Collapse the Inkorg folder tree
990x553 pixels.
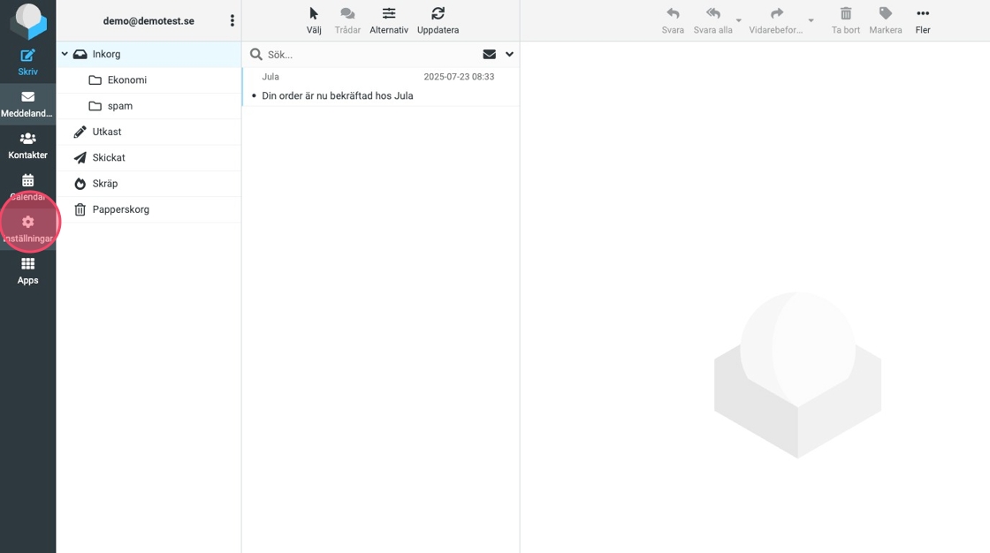pos(65,55)
